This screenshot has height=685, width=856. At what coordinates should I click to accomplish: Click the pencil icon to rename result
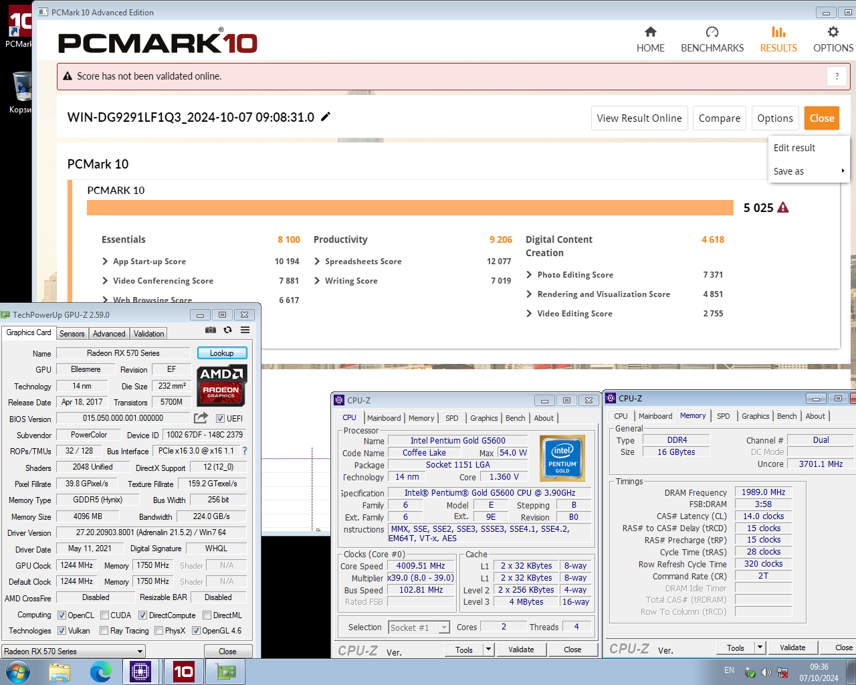(326, 117)
